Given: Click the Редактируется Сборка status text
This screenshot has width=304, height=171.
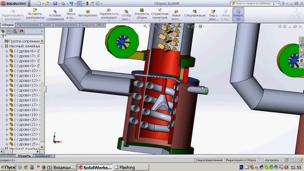Looking at the screenshot, I should click(x=241, y=160).
